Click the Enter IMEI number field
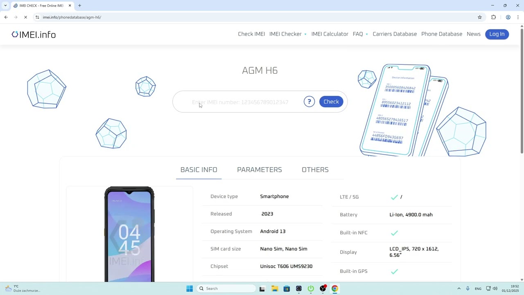The image size is (524, 295). pos(240,102)
